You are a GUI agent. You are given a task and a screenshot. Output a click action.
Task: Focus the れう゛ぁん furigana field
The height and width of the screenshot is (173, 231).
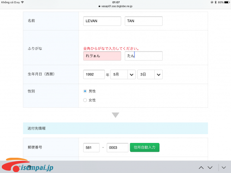tap(102, 56)
